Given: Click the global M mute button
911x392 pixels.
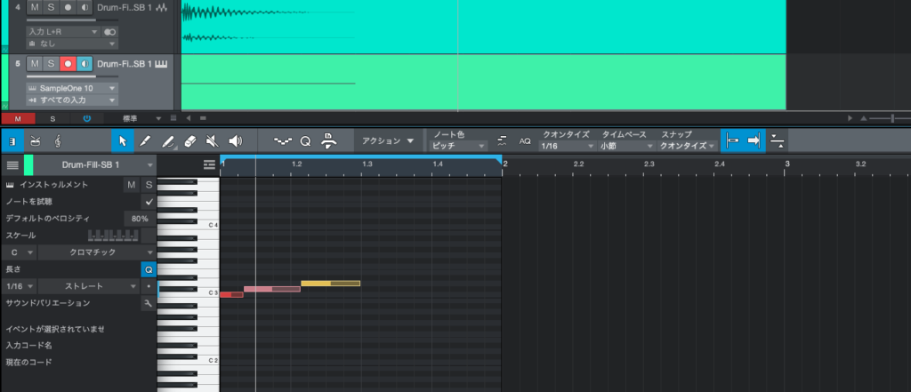Looking at the screenshot, I should [x=18, y=118].
